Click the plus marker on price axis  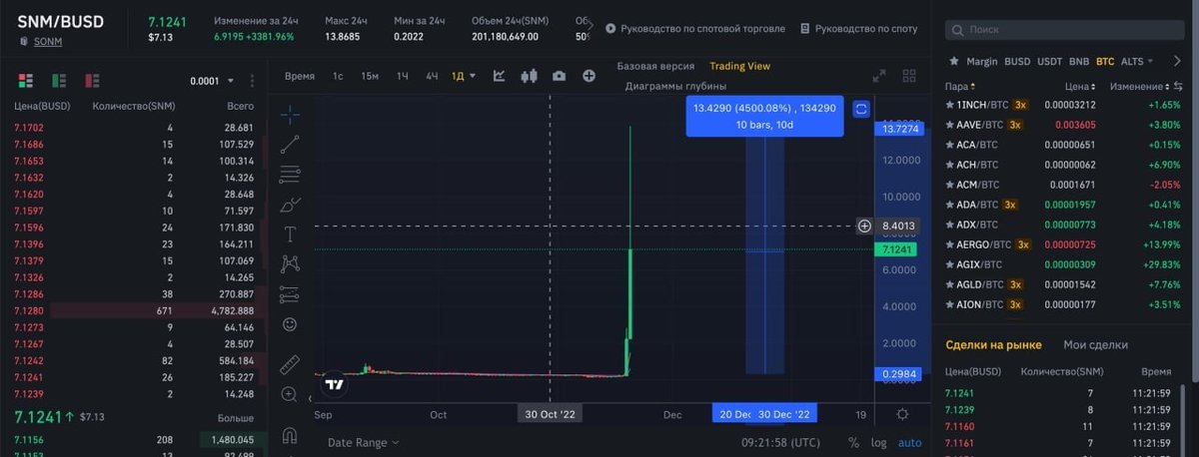coord(864,227)
